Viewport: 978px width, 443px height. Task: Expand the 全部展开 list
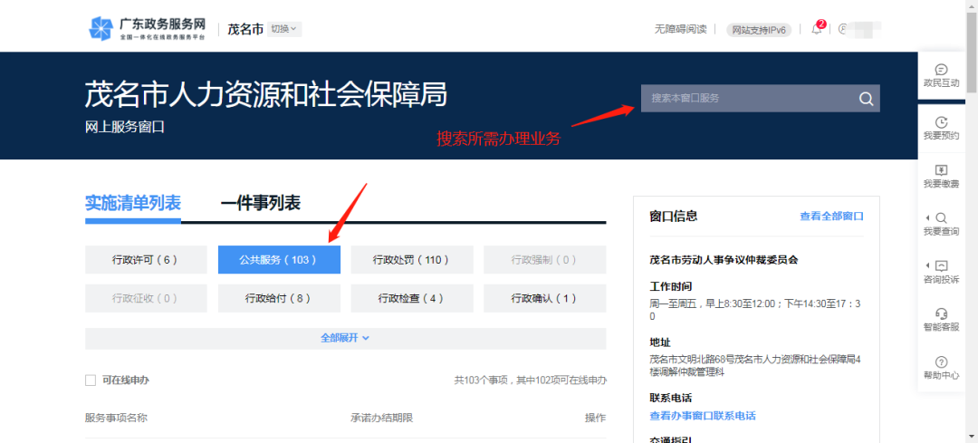345,338
